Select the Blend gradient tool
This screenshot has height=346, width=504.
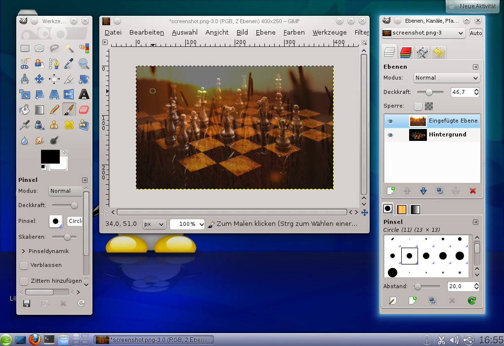coord(39,110)
